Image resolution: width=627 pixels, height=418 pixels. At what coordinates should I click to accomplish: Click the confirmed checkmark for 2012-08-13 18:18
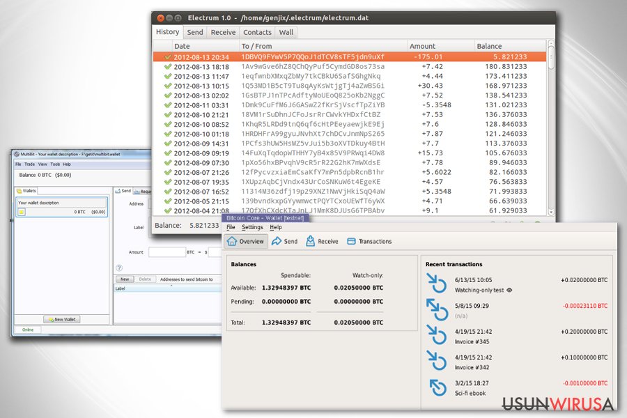(x=168, y=66)
